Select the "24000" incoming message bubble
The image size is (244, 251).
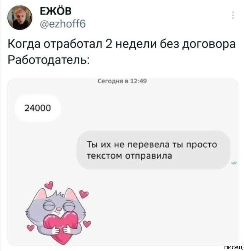[x=38, y=108]
